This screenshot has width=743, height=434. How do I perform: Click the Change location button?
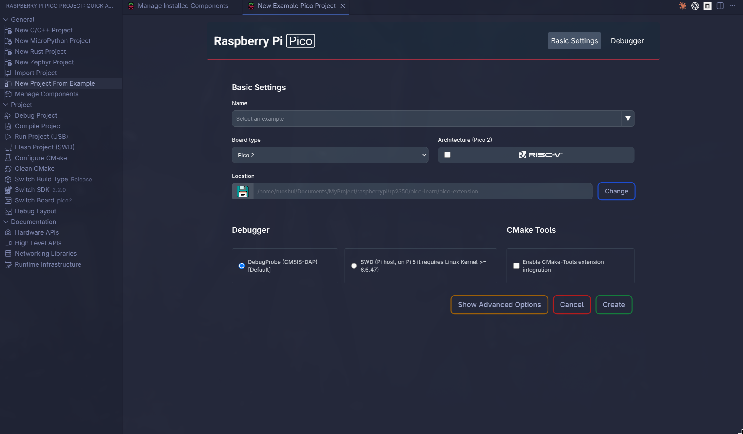pyautogui.click(x=616, y=191)
